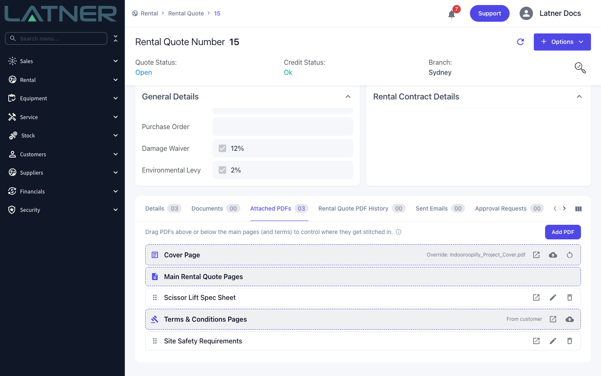Reset the Cover Page override
The height and width of the screenshot is (376, 601).
click(x=570, y=255)
